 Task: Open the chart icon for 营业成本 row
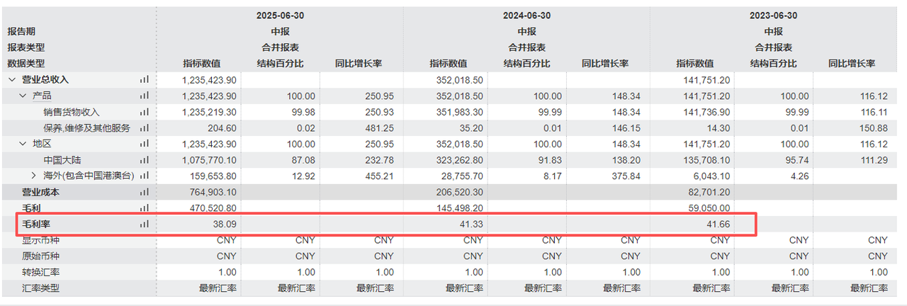[x=145, y=192]
